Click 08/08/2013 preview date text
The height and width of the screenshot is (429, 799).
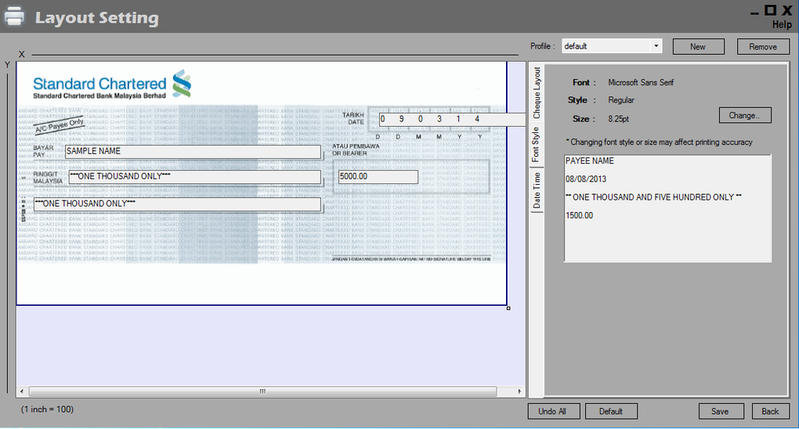click(x=586, y=179)
